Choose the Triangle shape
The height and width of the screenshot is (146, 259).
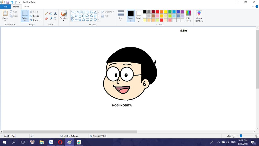pyautogui.click(x=95, y=12)
